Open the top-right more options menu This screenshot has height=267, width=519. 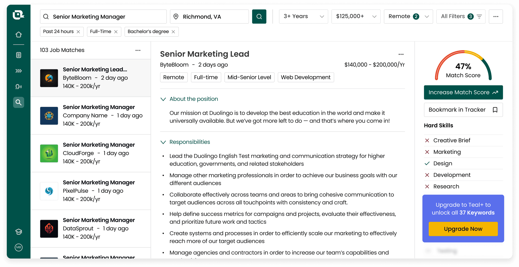(x=496, y=16)
